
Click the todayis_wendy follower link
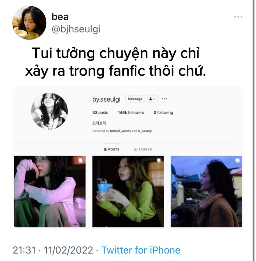click(x=120, y=131)
